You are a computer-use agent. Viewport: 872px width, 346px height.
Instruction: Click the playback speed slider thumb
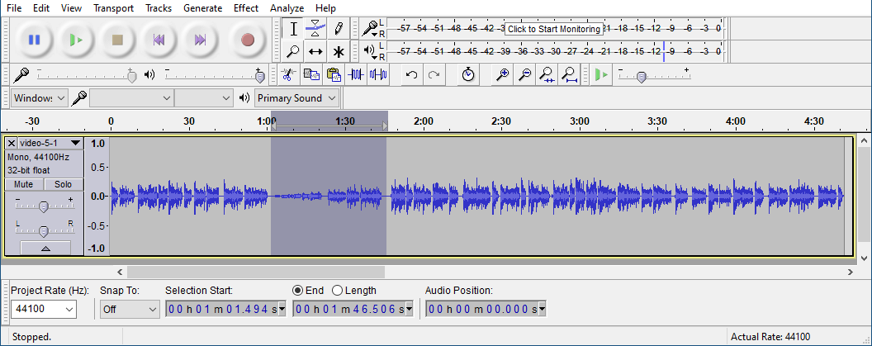642,77
